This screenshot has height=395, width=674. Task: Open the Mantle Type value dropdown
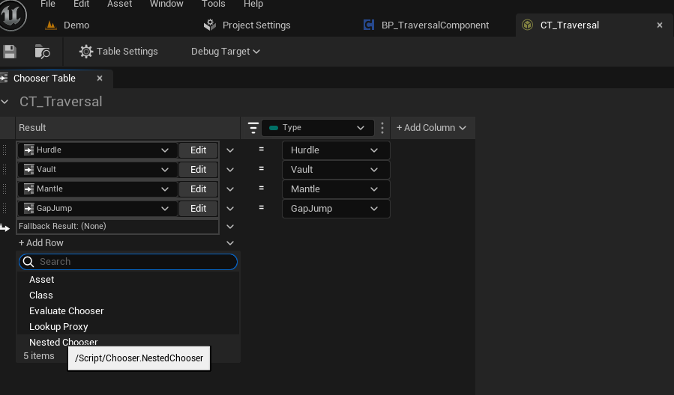click(336, 189)
